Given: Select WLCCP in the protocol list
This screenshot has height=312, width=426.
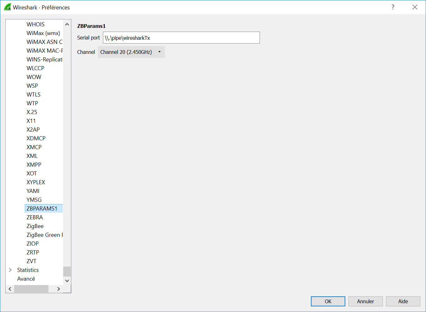Looking at the screenshot, I should (x=35, y=68).
